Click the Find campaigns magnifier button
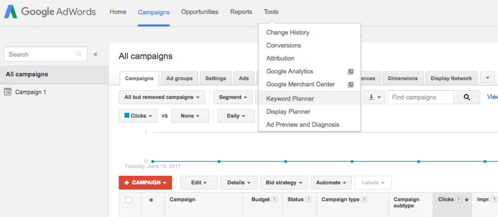This screenshot has height=217, width=498. pyautogui.click(x=466, y=98)
